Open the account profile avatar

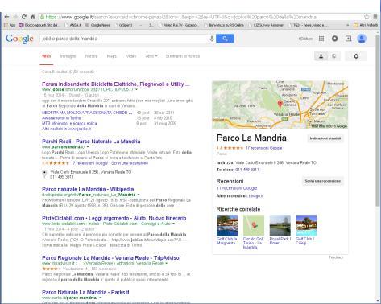point(362,39)
